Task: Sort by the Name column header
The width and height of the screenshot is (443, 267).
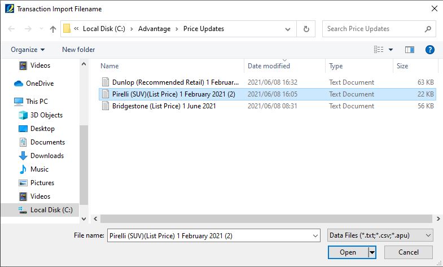Action: [109, 66]
